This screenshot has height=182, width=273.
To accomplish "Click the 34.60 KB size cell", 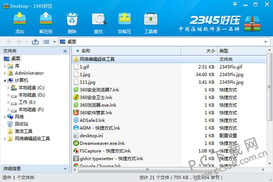I will tap(205, 75).
